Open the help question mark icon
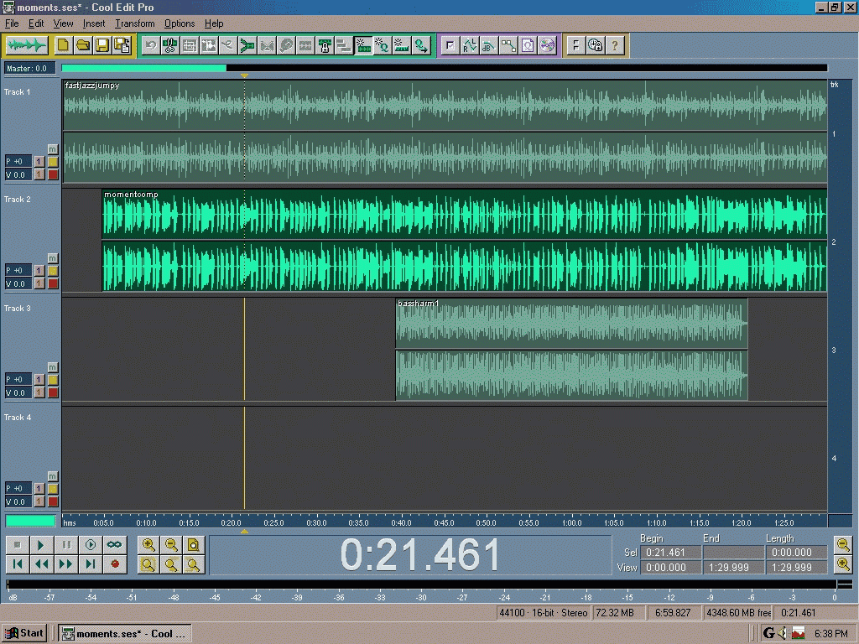Image resolution: width=859 pixels, height=644 pixels. click(615, 45)
